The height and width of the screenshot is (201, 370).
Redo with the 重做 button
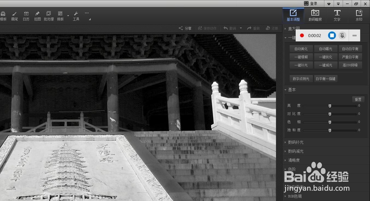(253, 28)
